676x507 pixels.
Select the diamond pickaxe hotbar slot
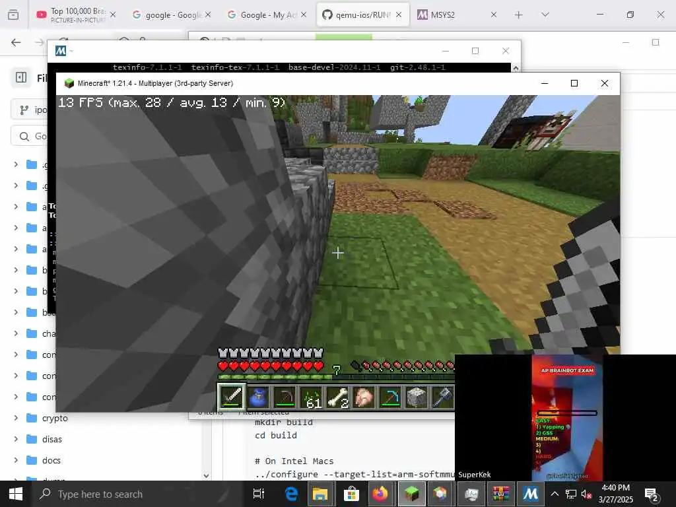(x=390, y=396)
